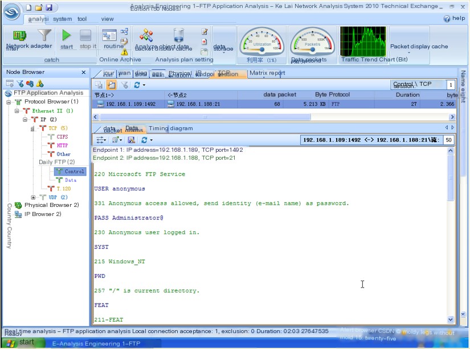
Task: Select the Data node under Daily FTP
Action: (71, 180)
